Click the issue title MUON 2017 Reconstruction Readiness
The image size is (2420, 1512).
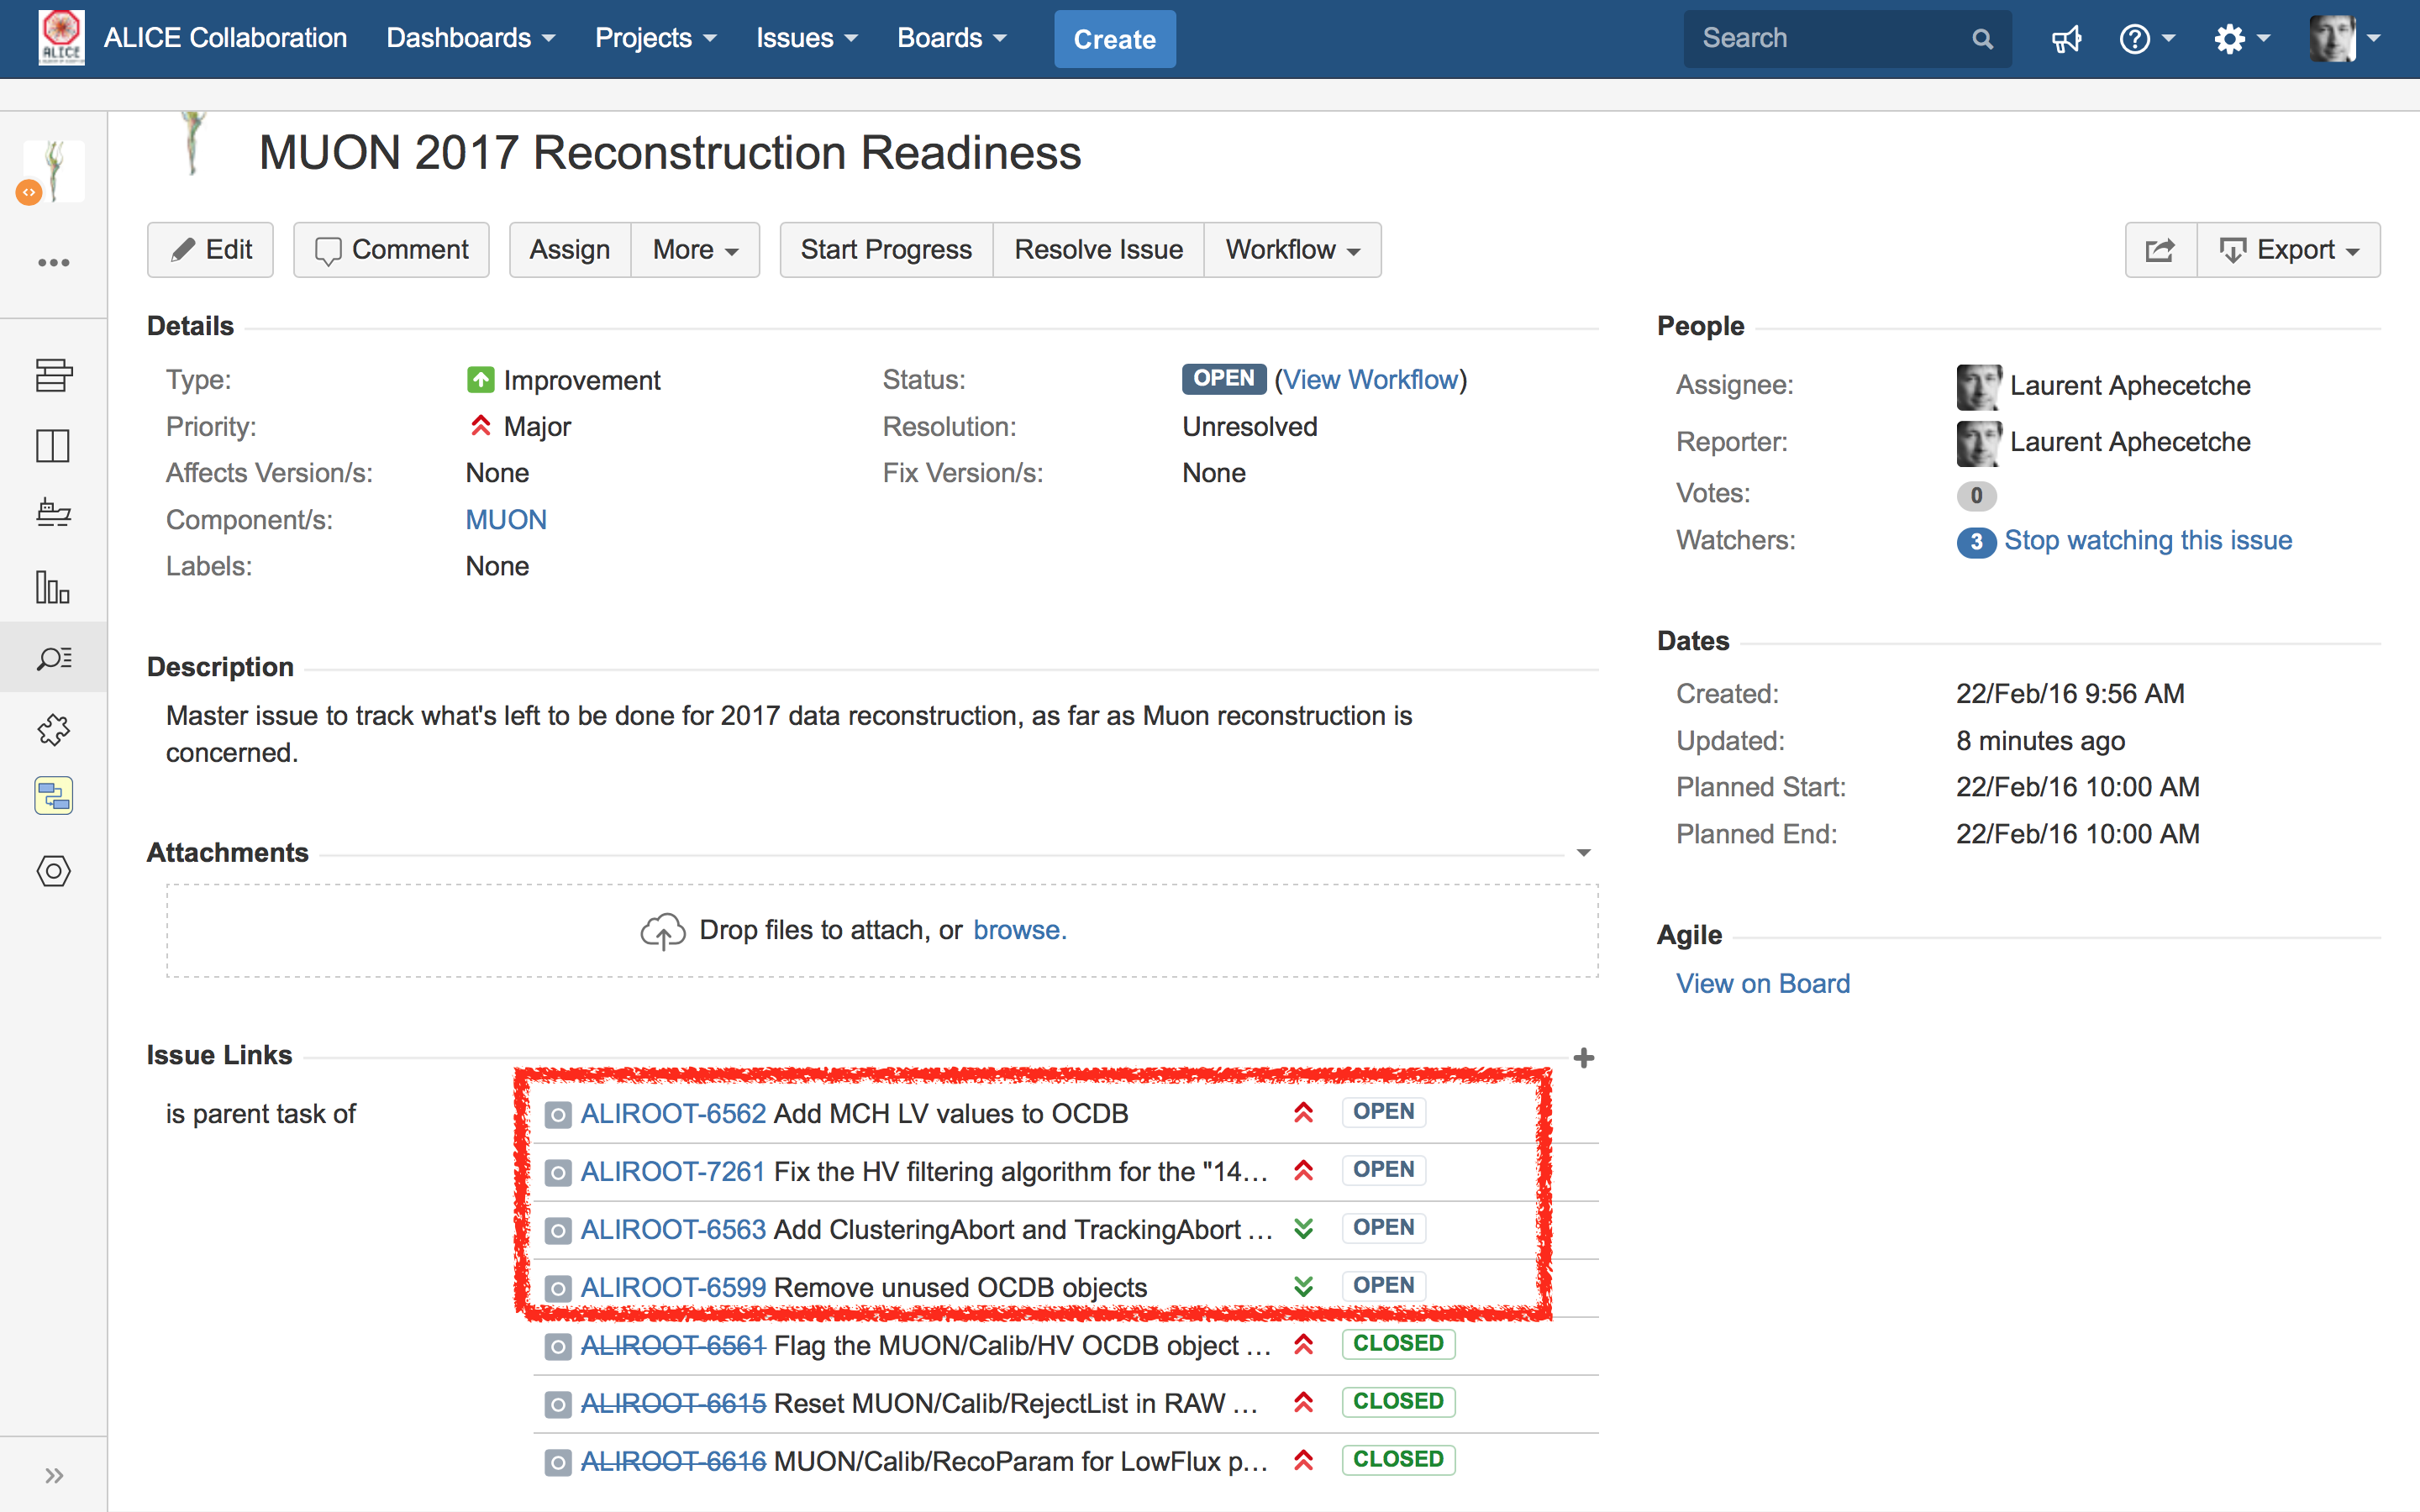[x=670, y=153]
